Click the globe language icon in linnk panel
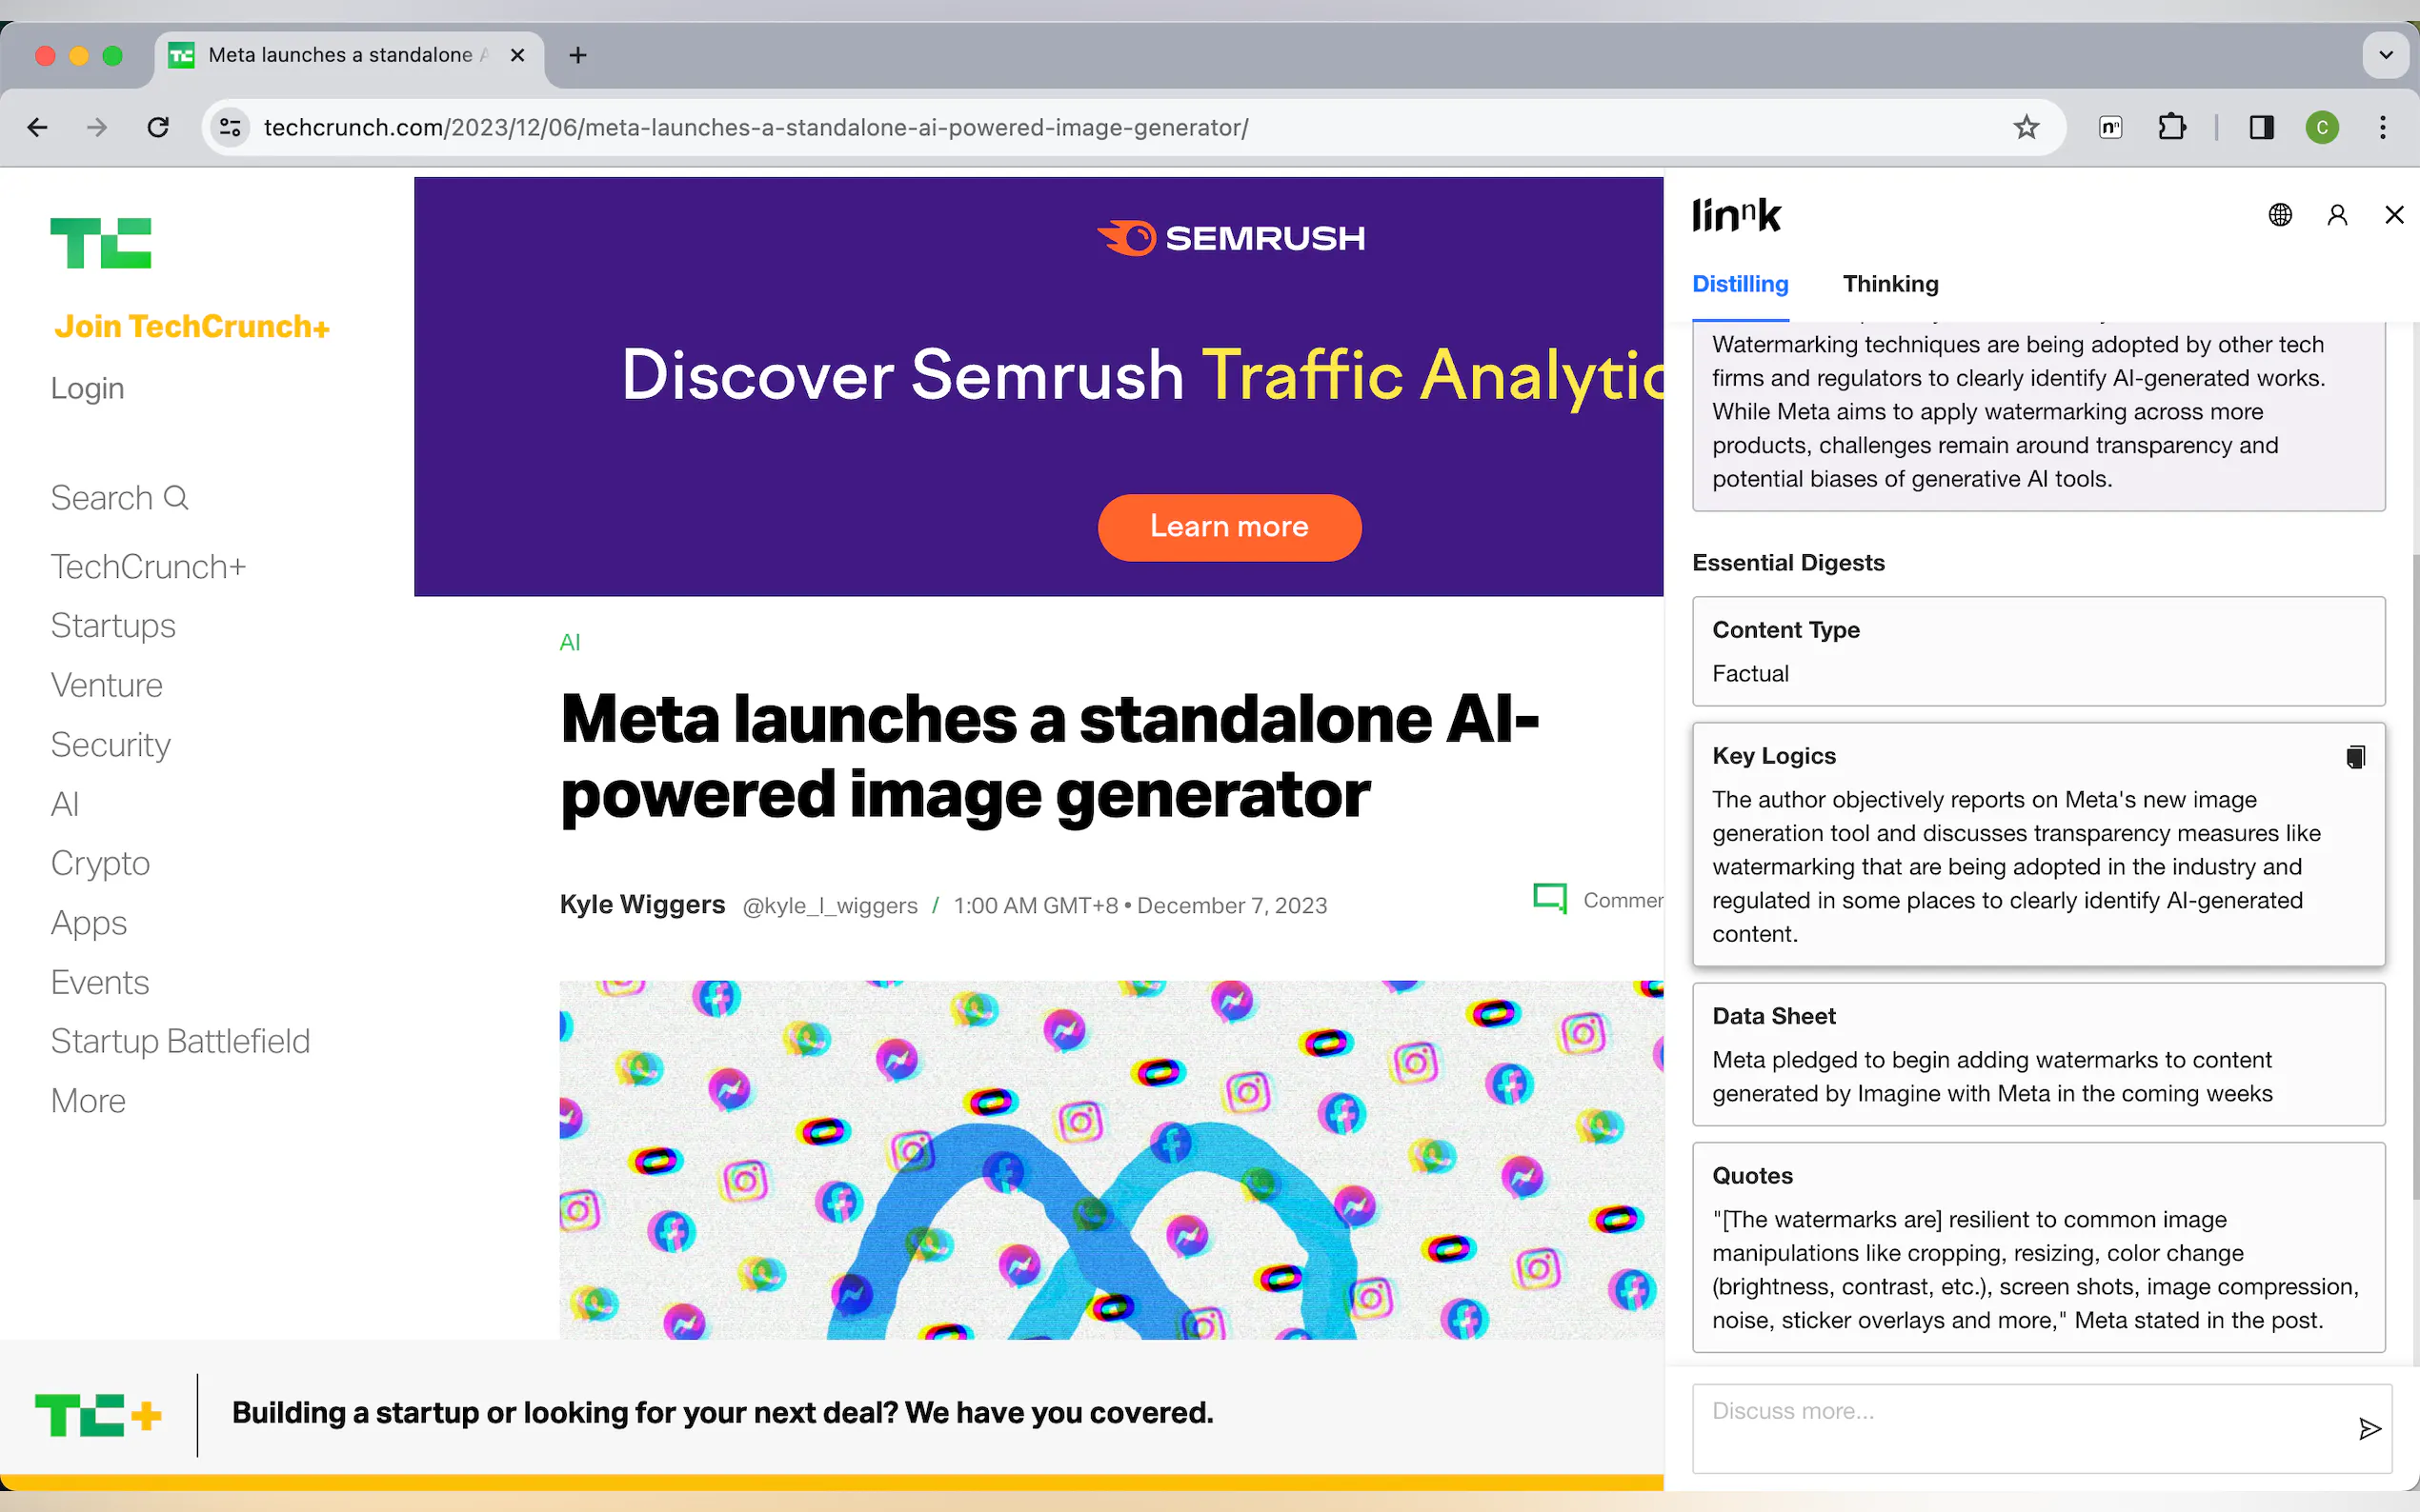Screen dimensions: 2420x1512 pos(2280,215)
